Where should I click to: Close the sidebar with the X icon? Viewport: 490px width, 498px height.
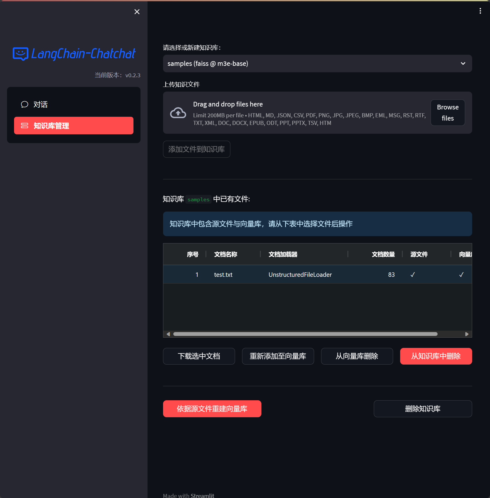click(137, 12)
